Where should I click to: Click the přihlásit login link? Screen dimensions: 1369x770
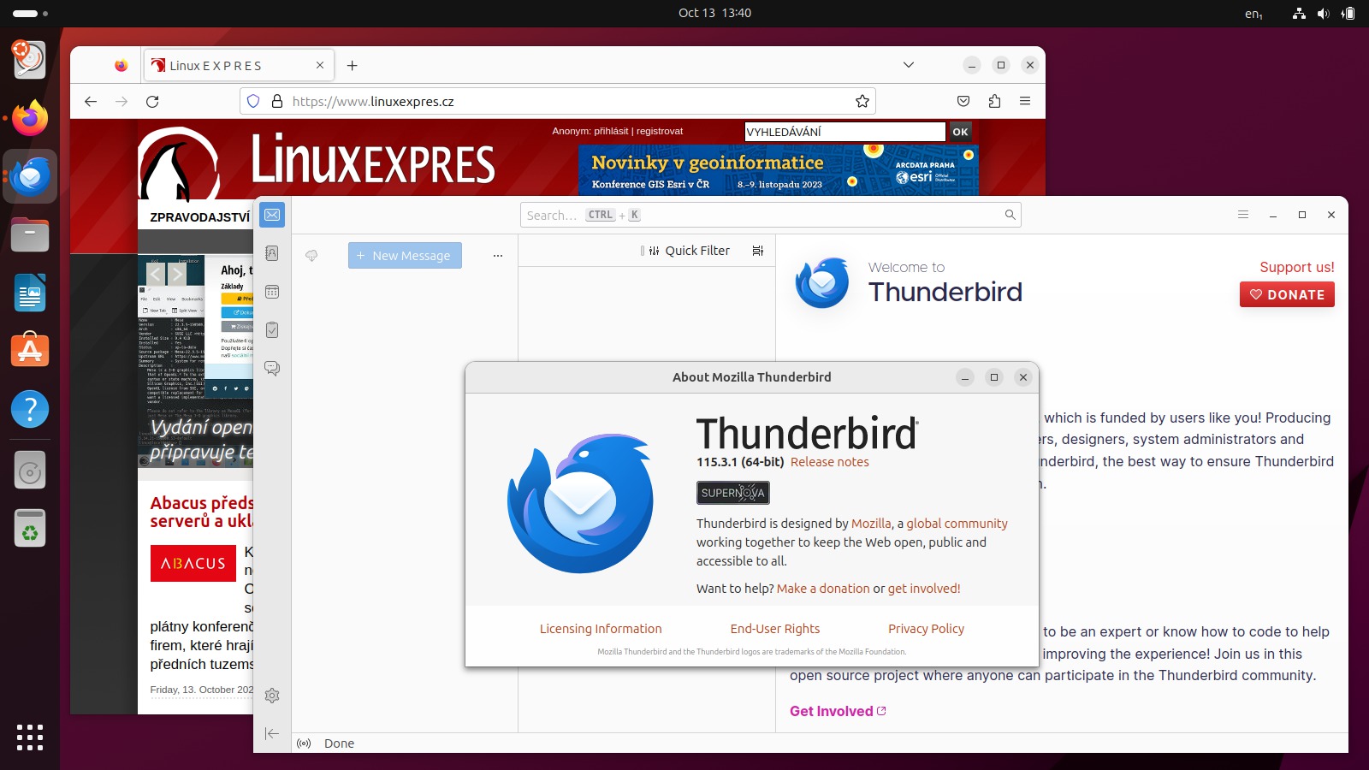(611, 131)
